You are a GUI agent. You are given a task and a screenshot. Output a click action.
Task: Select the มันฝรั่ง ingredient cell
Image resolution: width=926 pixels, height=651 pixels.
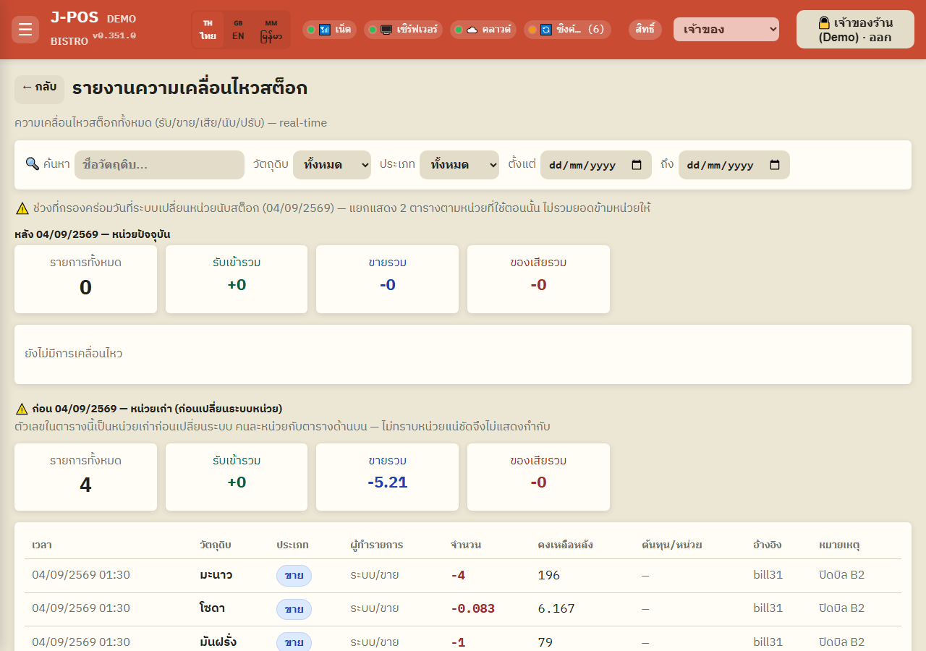tap(218, 642)
